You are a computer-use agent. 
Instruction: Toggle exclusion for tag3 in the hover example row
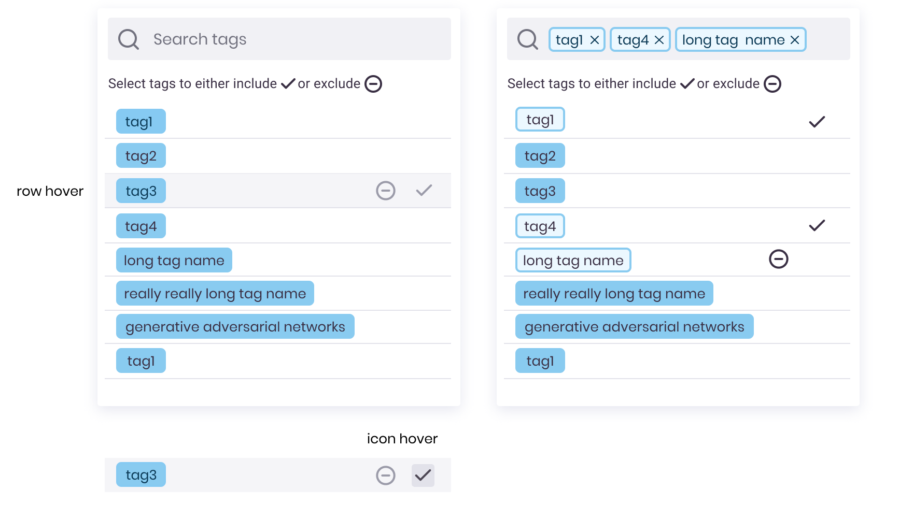[x=385, y=474]
